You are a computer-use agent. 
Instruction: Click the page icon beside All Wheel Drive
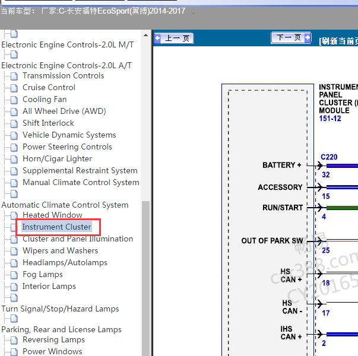pos(14,112)
